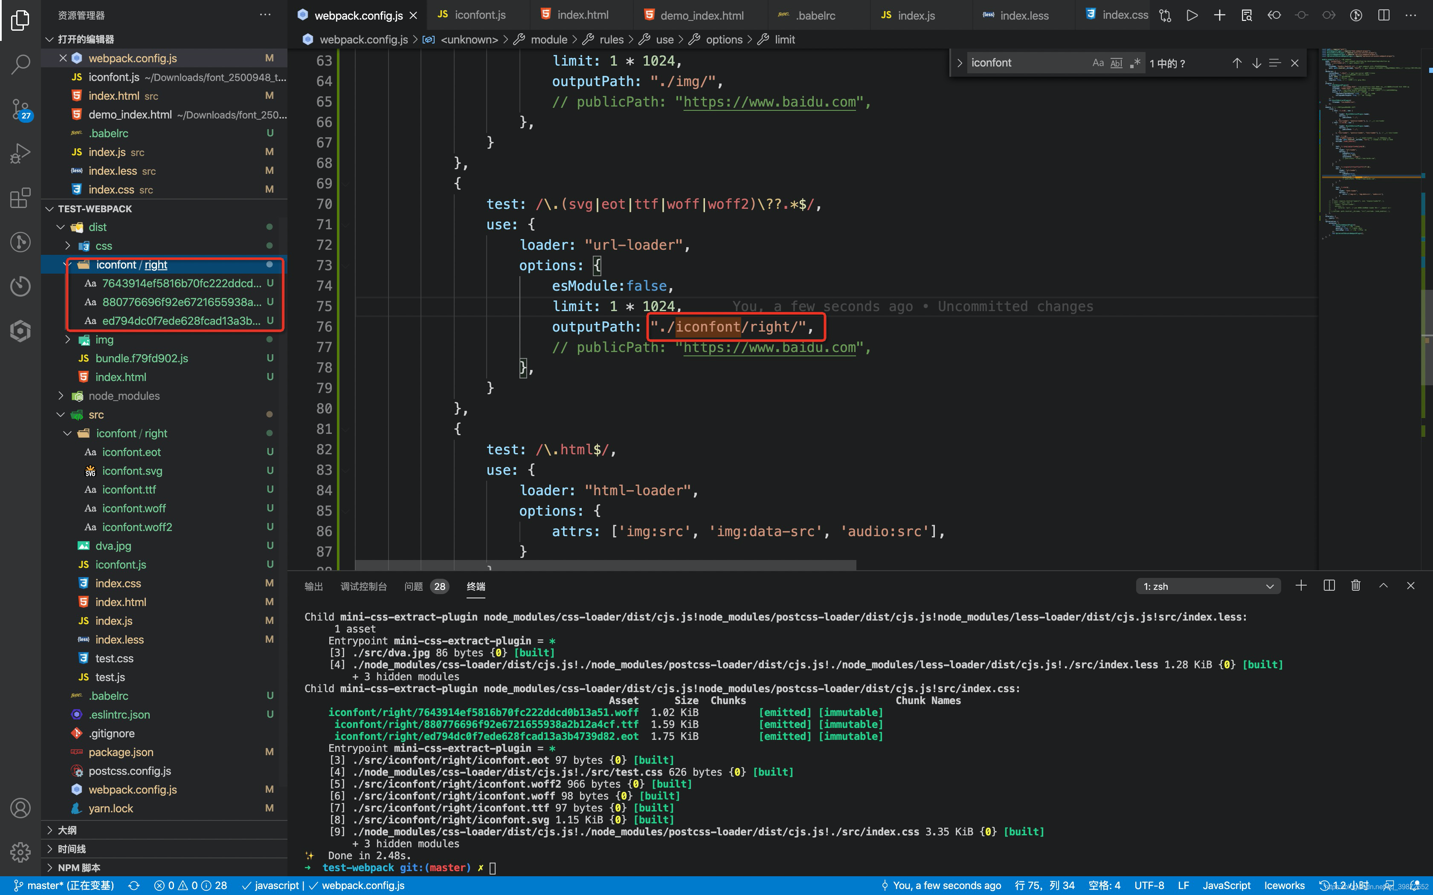Click JavaScript language mode in status bar
Screen dimensions: 1433x895
tap(1226, 886)
